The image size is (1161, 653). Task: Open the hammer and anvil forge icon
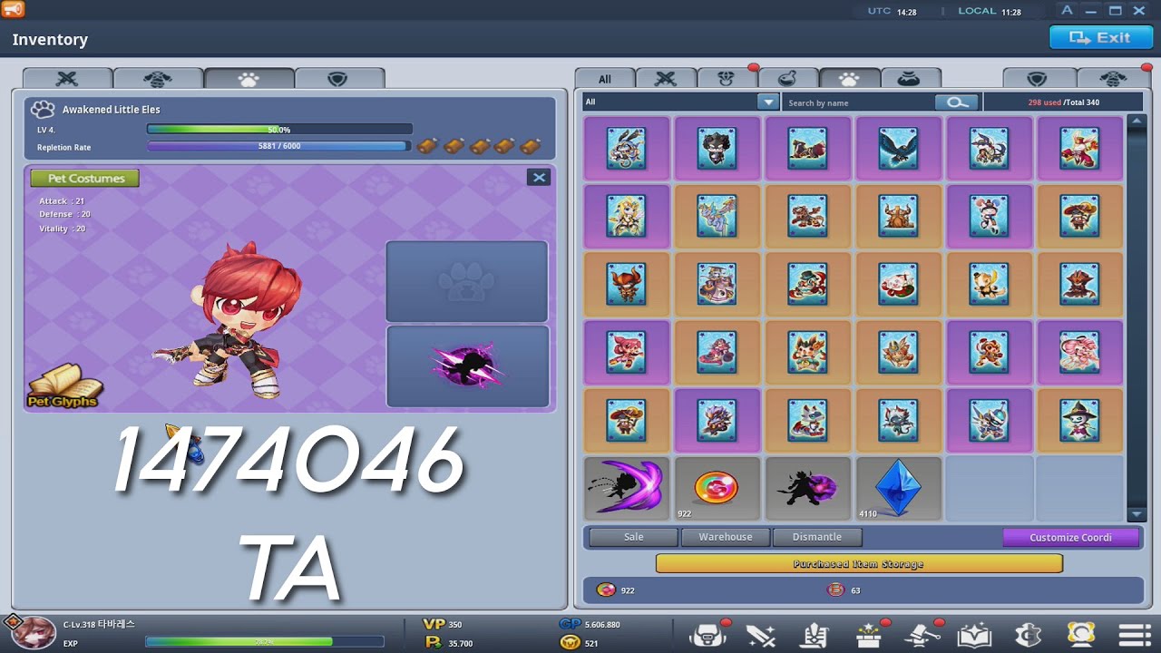coord(922,634)
